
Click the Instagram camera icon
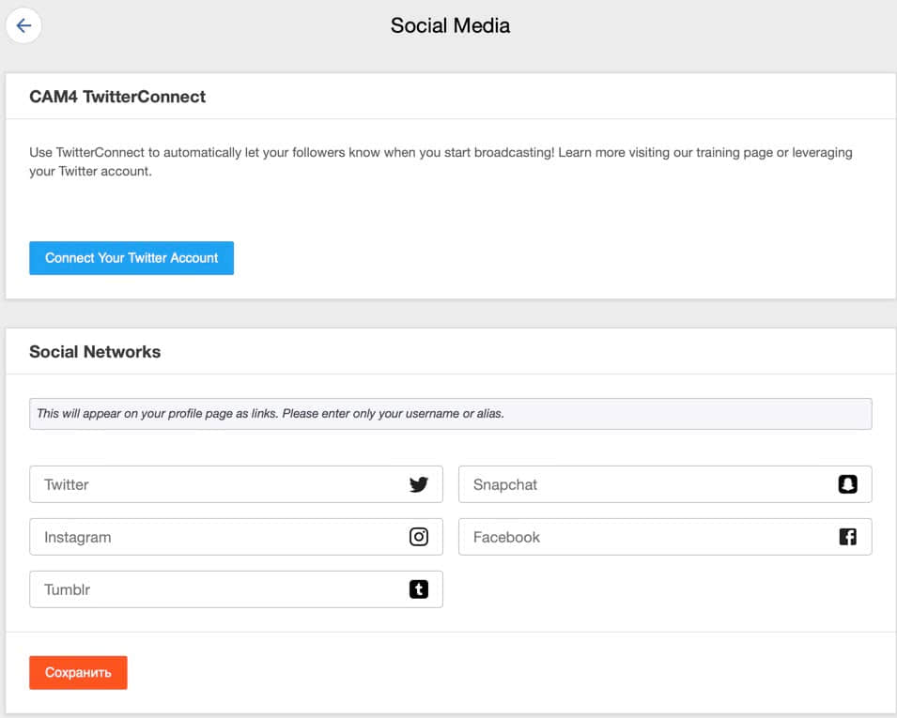[418, 537]
